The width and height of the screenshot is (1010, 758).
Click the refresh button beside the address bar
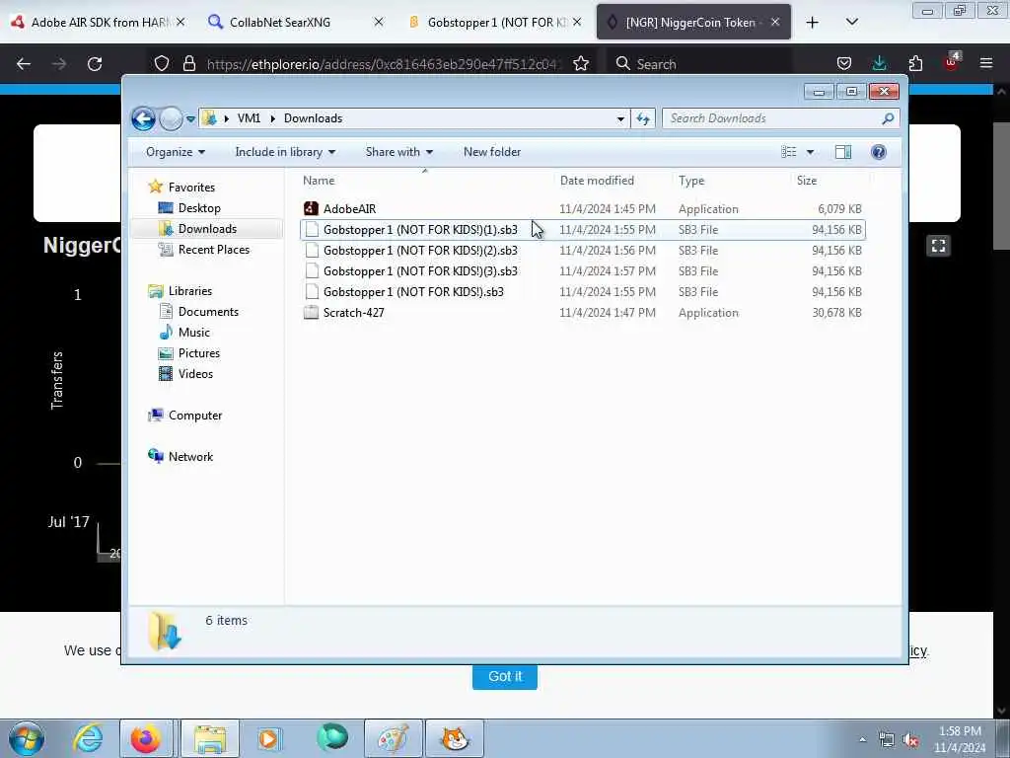tap(643, 118)
